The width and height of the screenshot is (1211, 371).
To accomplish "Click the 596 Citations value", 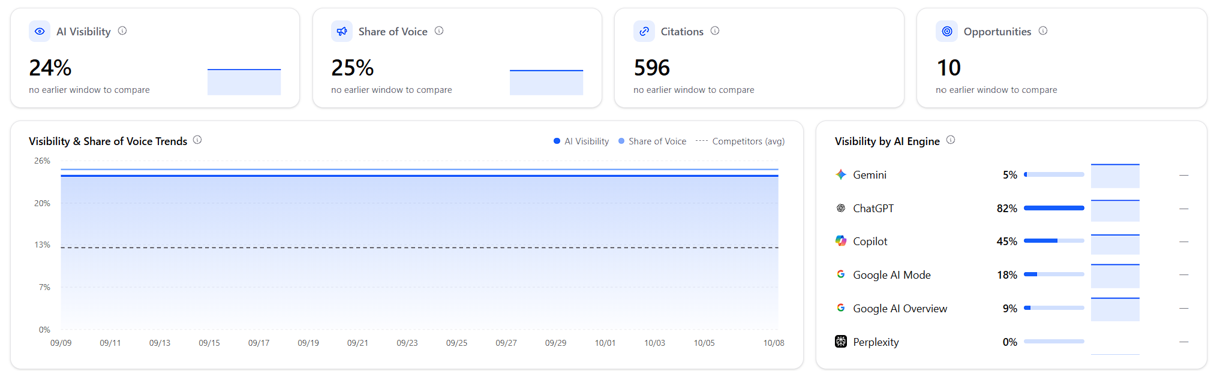I will [x=652, y=68].
